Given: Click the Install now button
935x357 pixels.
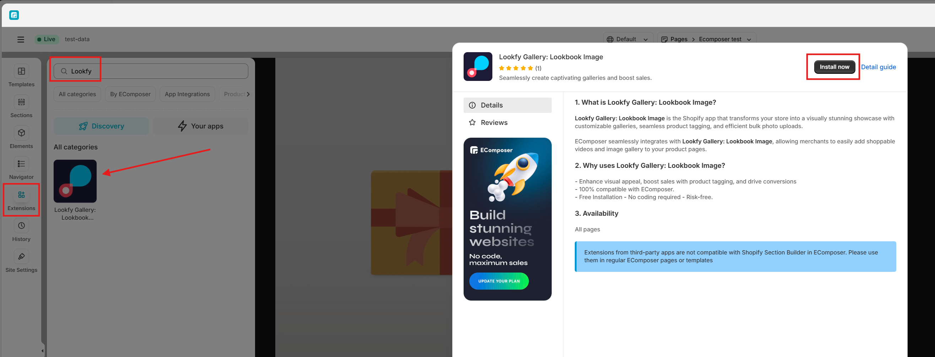Looking at the screenshot, I should tap(834, 67).
